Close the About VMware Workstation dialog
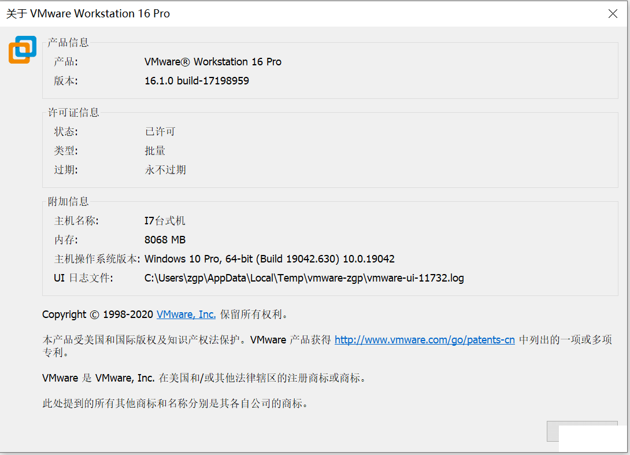630x455 pixels. (x=613, y=14)
